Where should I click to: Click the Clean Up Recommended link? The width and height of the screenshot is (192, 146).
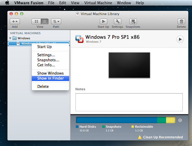(163, 137)
